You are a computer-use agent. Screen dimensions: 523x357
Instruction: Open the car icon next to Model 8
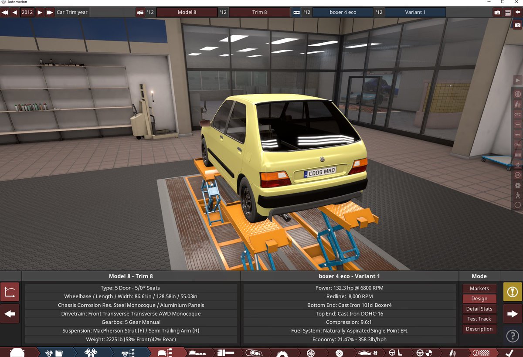point(140,12)
